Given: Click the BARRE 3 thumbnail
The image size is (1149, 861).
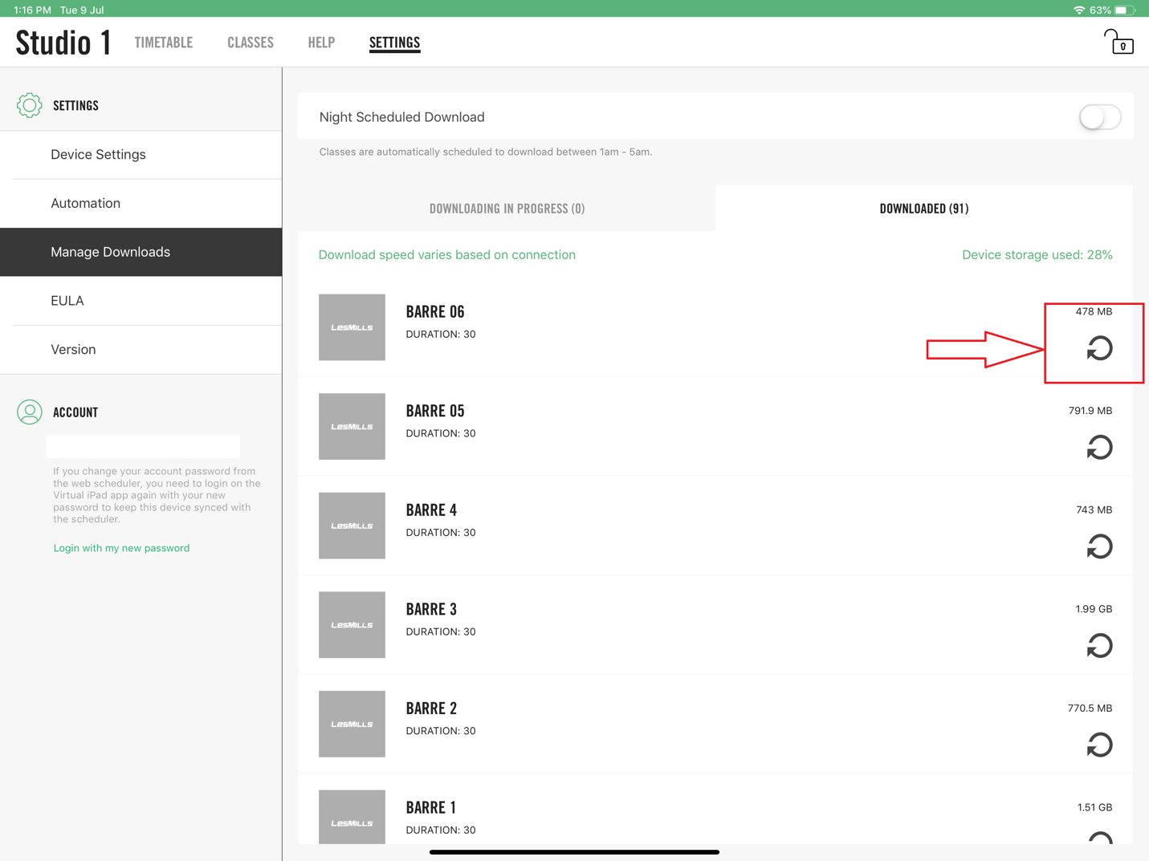Looking at the screenshot, I should point(352,625).
